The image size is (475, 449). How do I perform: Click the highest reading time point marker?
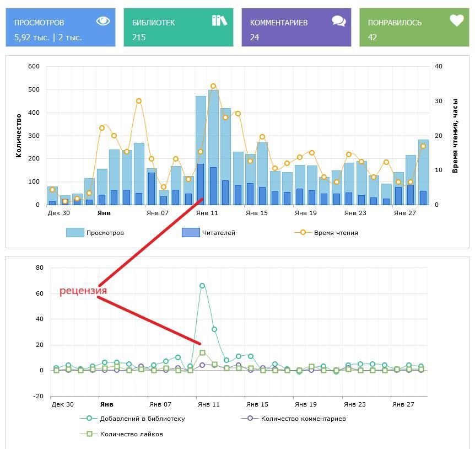coord(213,86)
